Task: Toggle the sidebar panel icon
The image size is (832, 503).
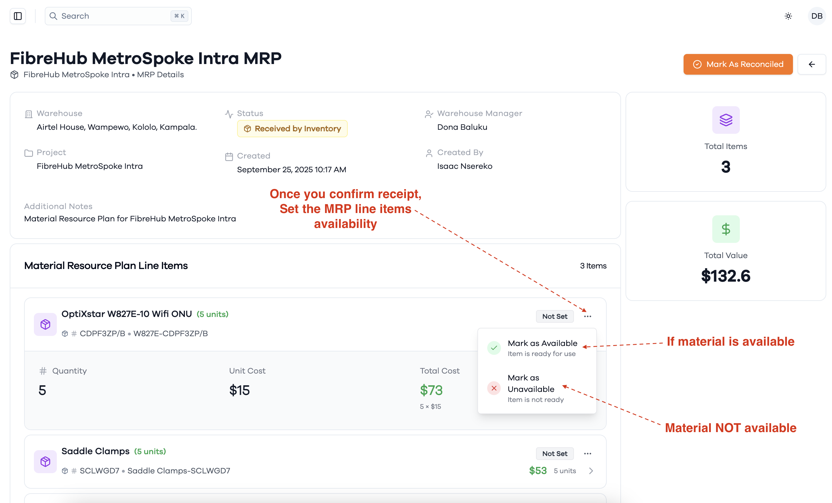Action: (18, 16)
